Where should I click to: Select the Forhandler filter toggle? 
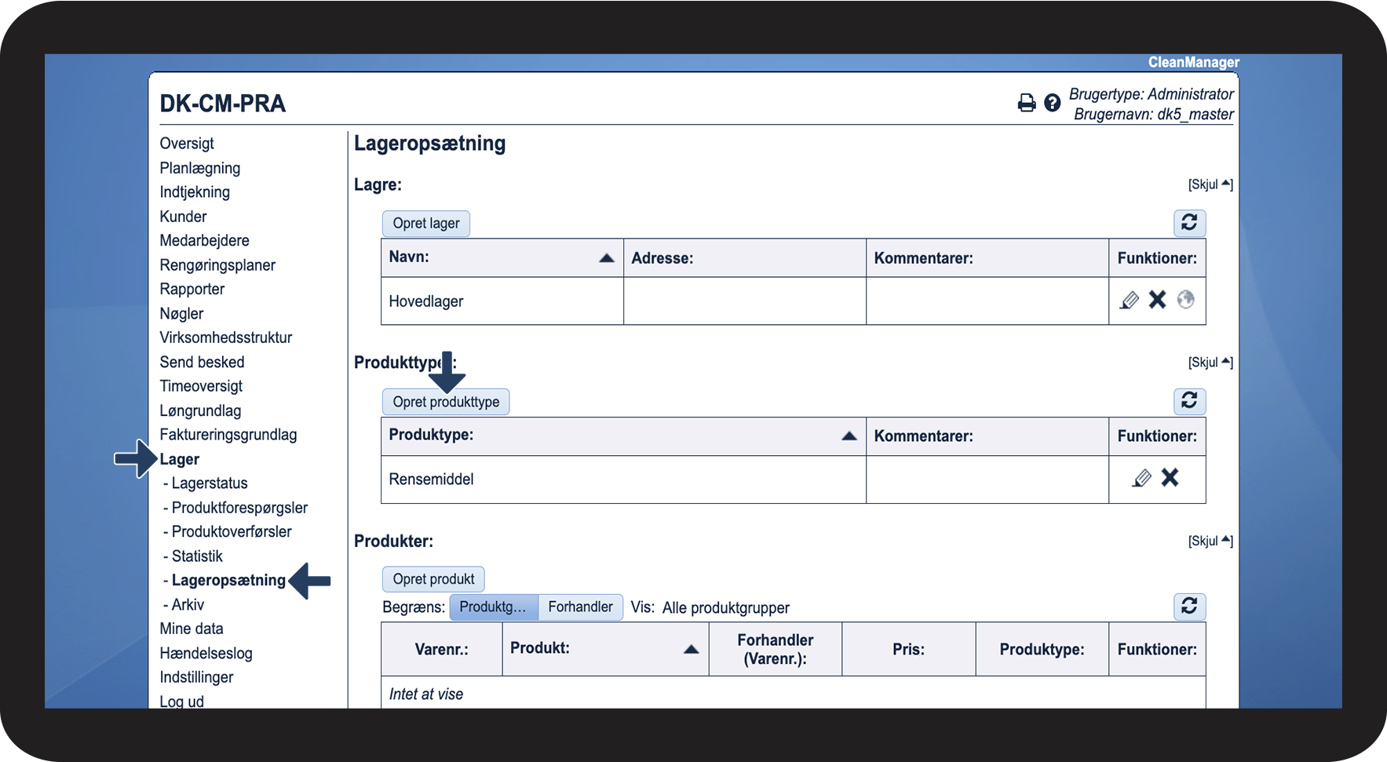pos(580,607)
